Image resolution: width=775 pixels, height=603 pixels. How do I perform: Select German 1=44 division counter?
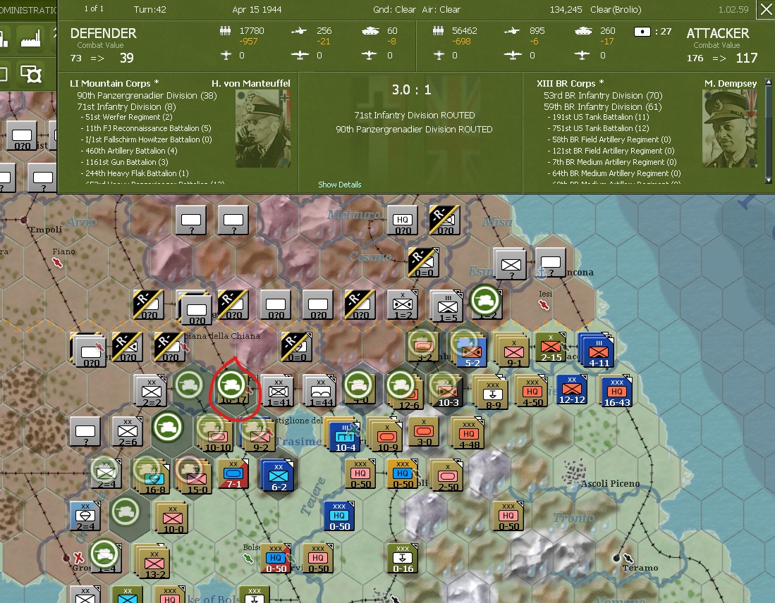(321, 392)
